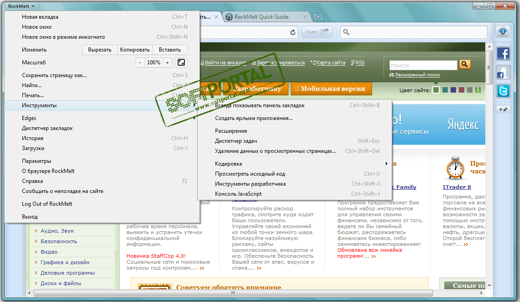
Task: Open Параметры settings item
Action: [103, 161]
